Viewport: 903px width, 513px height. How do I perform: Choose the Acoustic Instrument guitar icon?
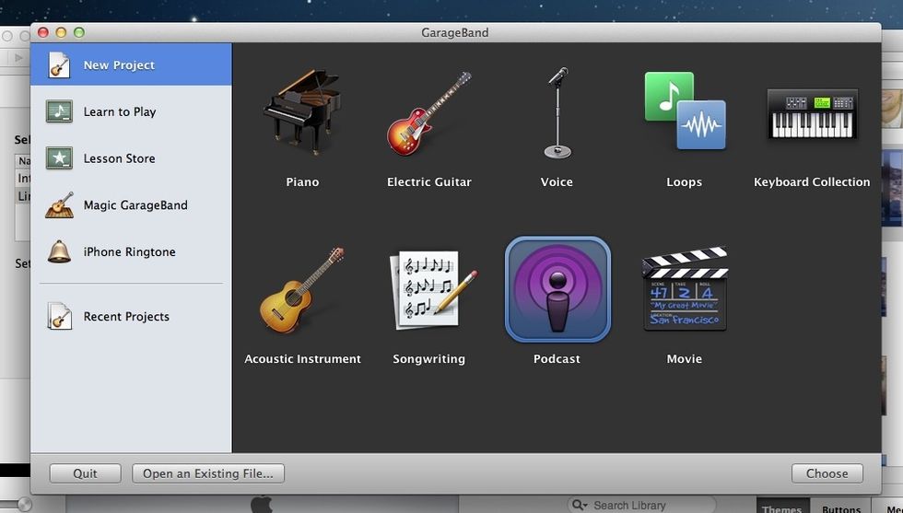(301, 291)
